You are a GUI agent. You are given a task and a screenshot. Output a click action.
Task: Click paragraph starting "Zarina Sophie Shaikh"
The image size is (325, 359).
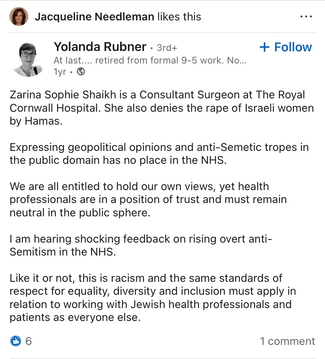coord(157,108)
